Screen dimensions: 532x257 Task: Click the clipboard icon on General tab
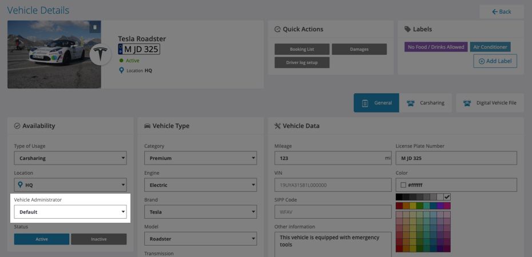point(365,103)
